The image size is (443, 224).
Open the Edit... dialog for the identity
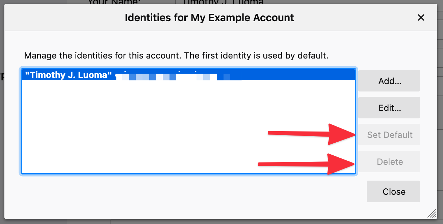click(389, 108)
